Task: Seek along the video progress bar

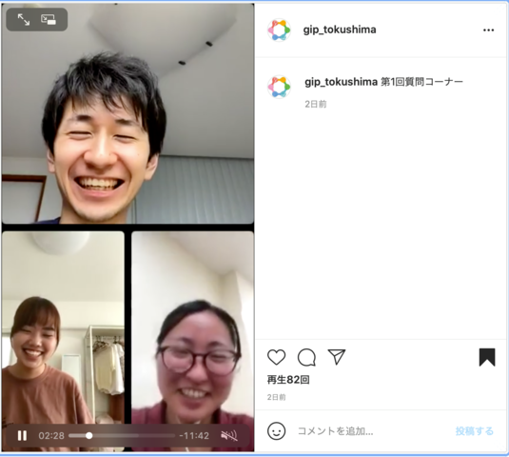Action: tap(122, 435)
